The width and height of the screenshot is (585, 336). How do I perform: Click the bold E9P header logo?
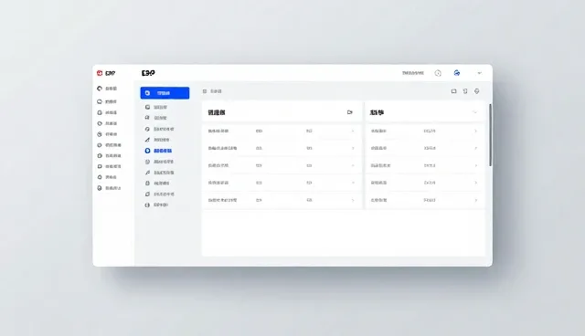pos(148,73)
